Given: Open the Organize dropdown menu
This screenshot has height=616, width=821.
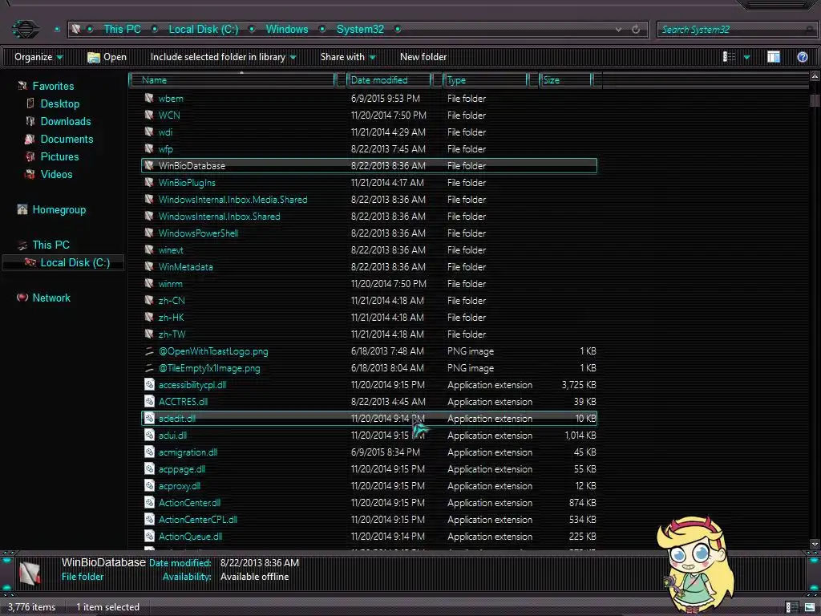Looking at the screenshot, I should click(x=38, y=57).
